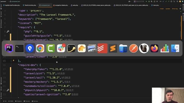This screenshot has width=184, height=103.
Task: Click the "license" key on line 6
Action: pyautogui.click(x=24, y=23)
